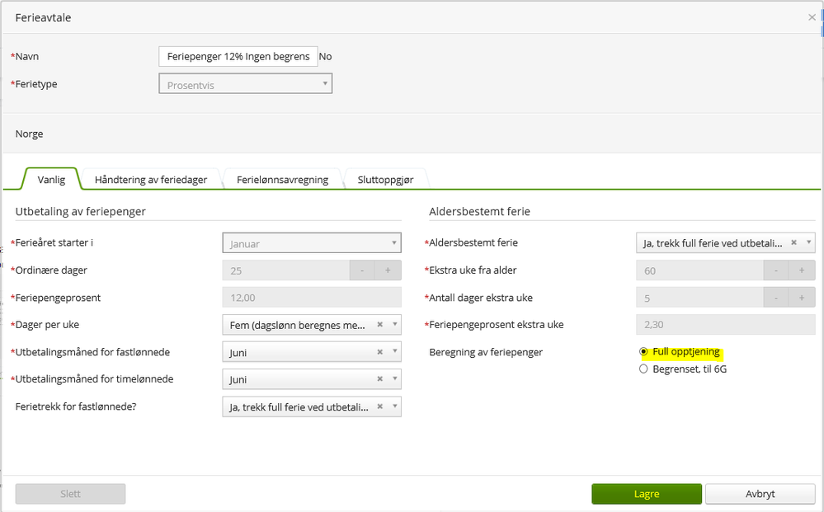This screenshot has width=824, height=512.
Task: Decrease Ordinære dager with minus button
Action: click(362, 270)
